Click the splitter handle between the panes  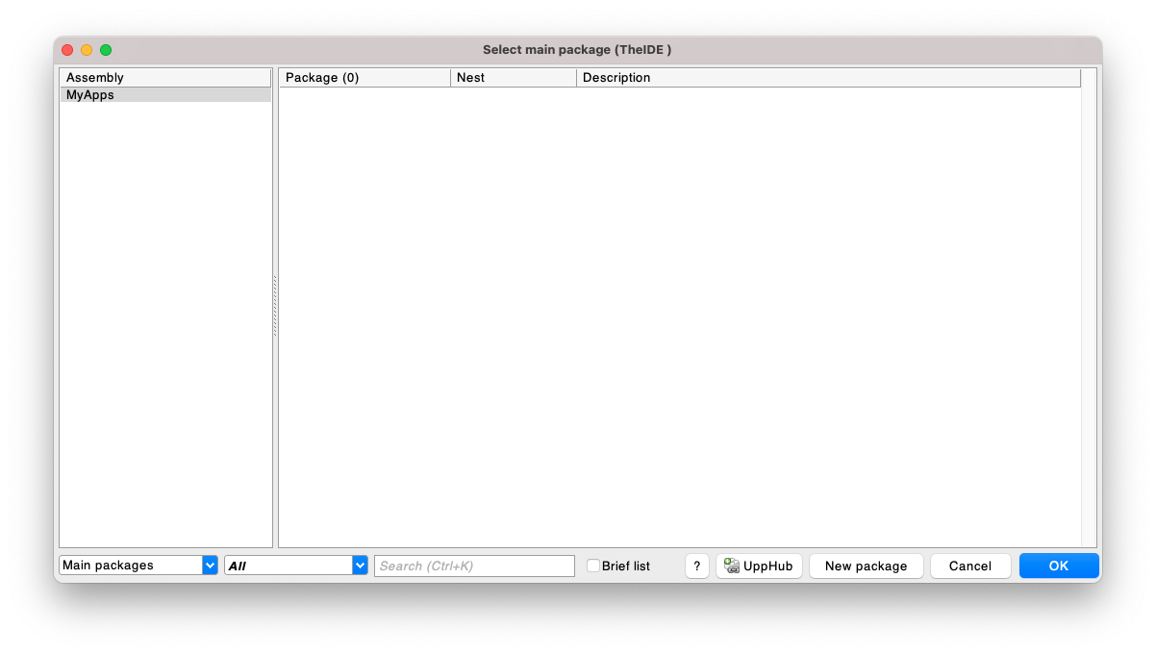pos(275,306)
